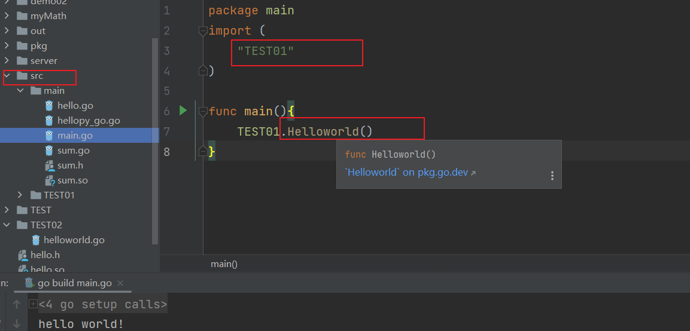This screenshot has width=690, height=331.
Task: Click the helloworld.go gopher icon
Action: pos(36,240)
